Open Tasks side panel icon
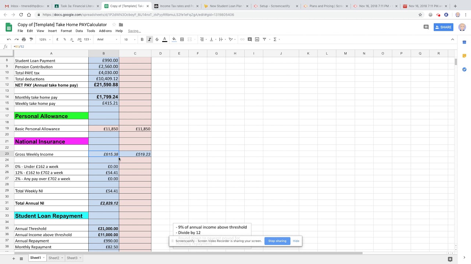The height and width of the screenshot is (264, 471). [464, 69]
